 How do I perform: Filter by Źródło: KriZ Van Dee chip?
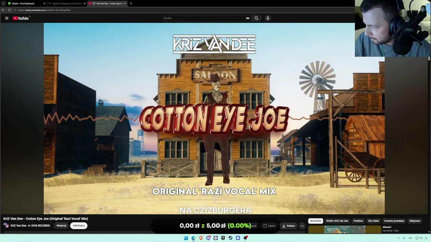point(337,221)
